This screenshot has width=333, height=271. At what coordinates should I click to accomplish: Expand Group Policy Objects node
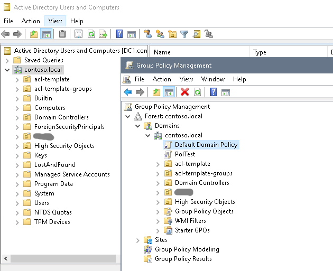[x=158, y=212]
